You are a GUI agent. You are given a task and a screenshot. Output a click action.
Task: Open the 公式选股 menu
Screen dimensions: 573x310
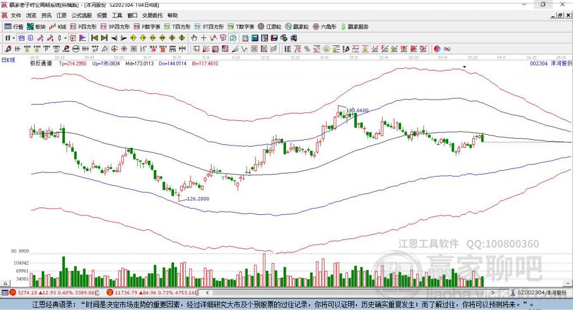[82, 15]
